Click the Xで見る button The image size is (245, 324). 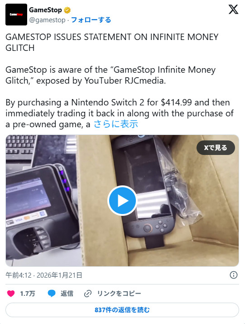[216, 148]
